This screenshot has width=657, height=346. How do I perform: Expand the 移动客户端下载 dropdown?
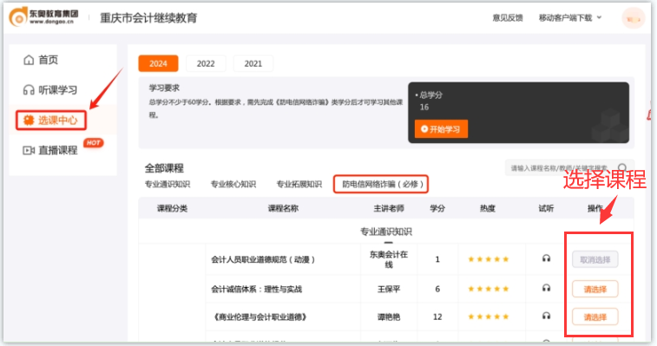pos(570,17)
